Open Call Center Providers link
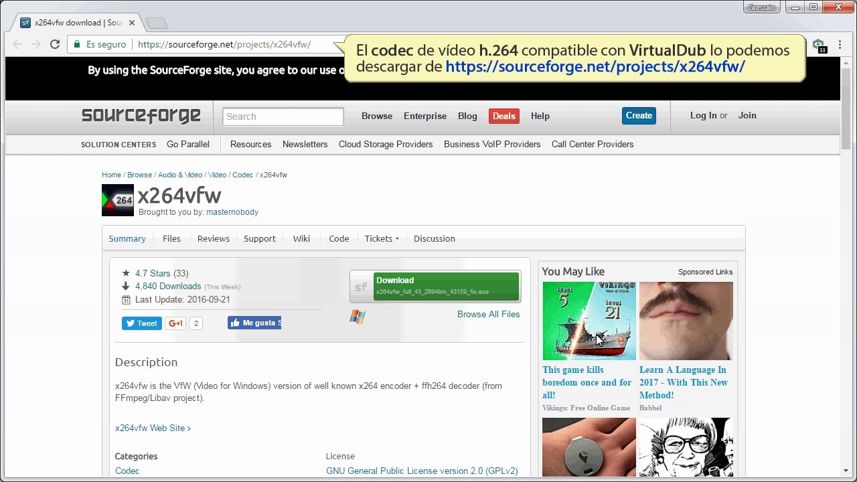This screenshot has height=482, width=857. 593,144
